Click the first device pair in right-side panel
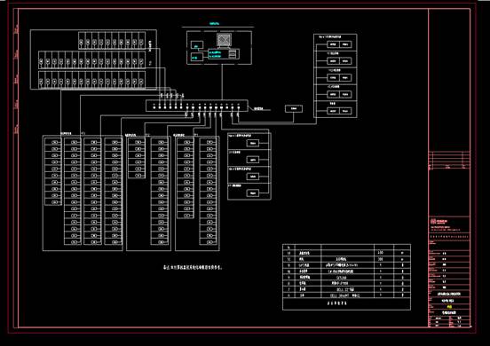The image size is (490, 346). click(x=339, y=44)
